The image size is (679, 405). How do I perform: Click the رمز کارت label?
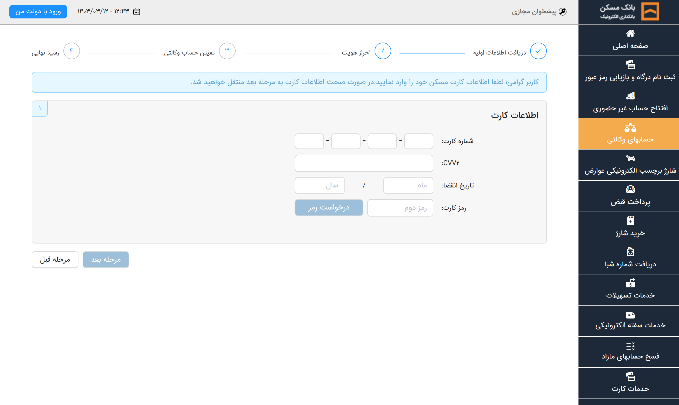(454, 208)
